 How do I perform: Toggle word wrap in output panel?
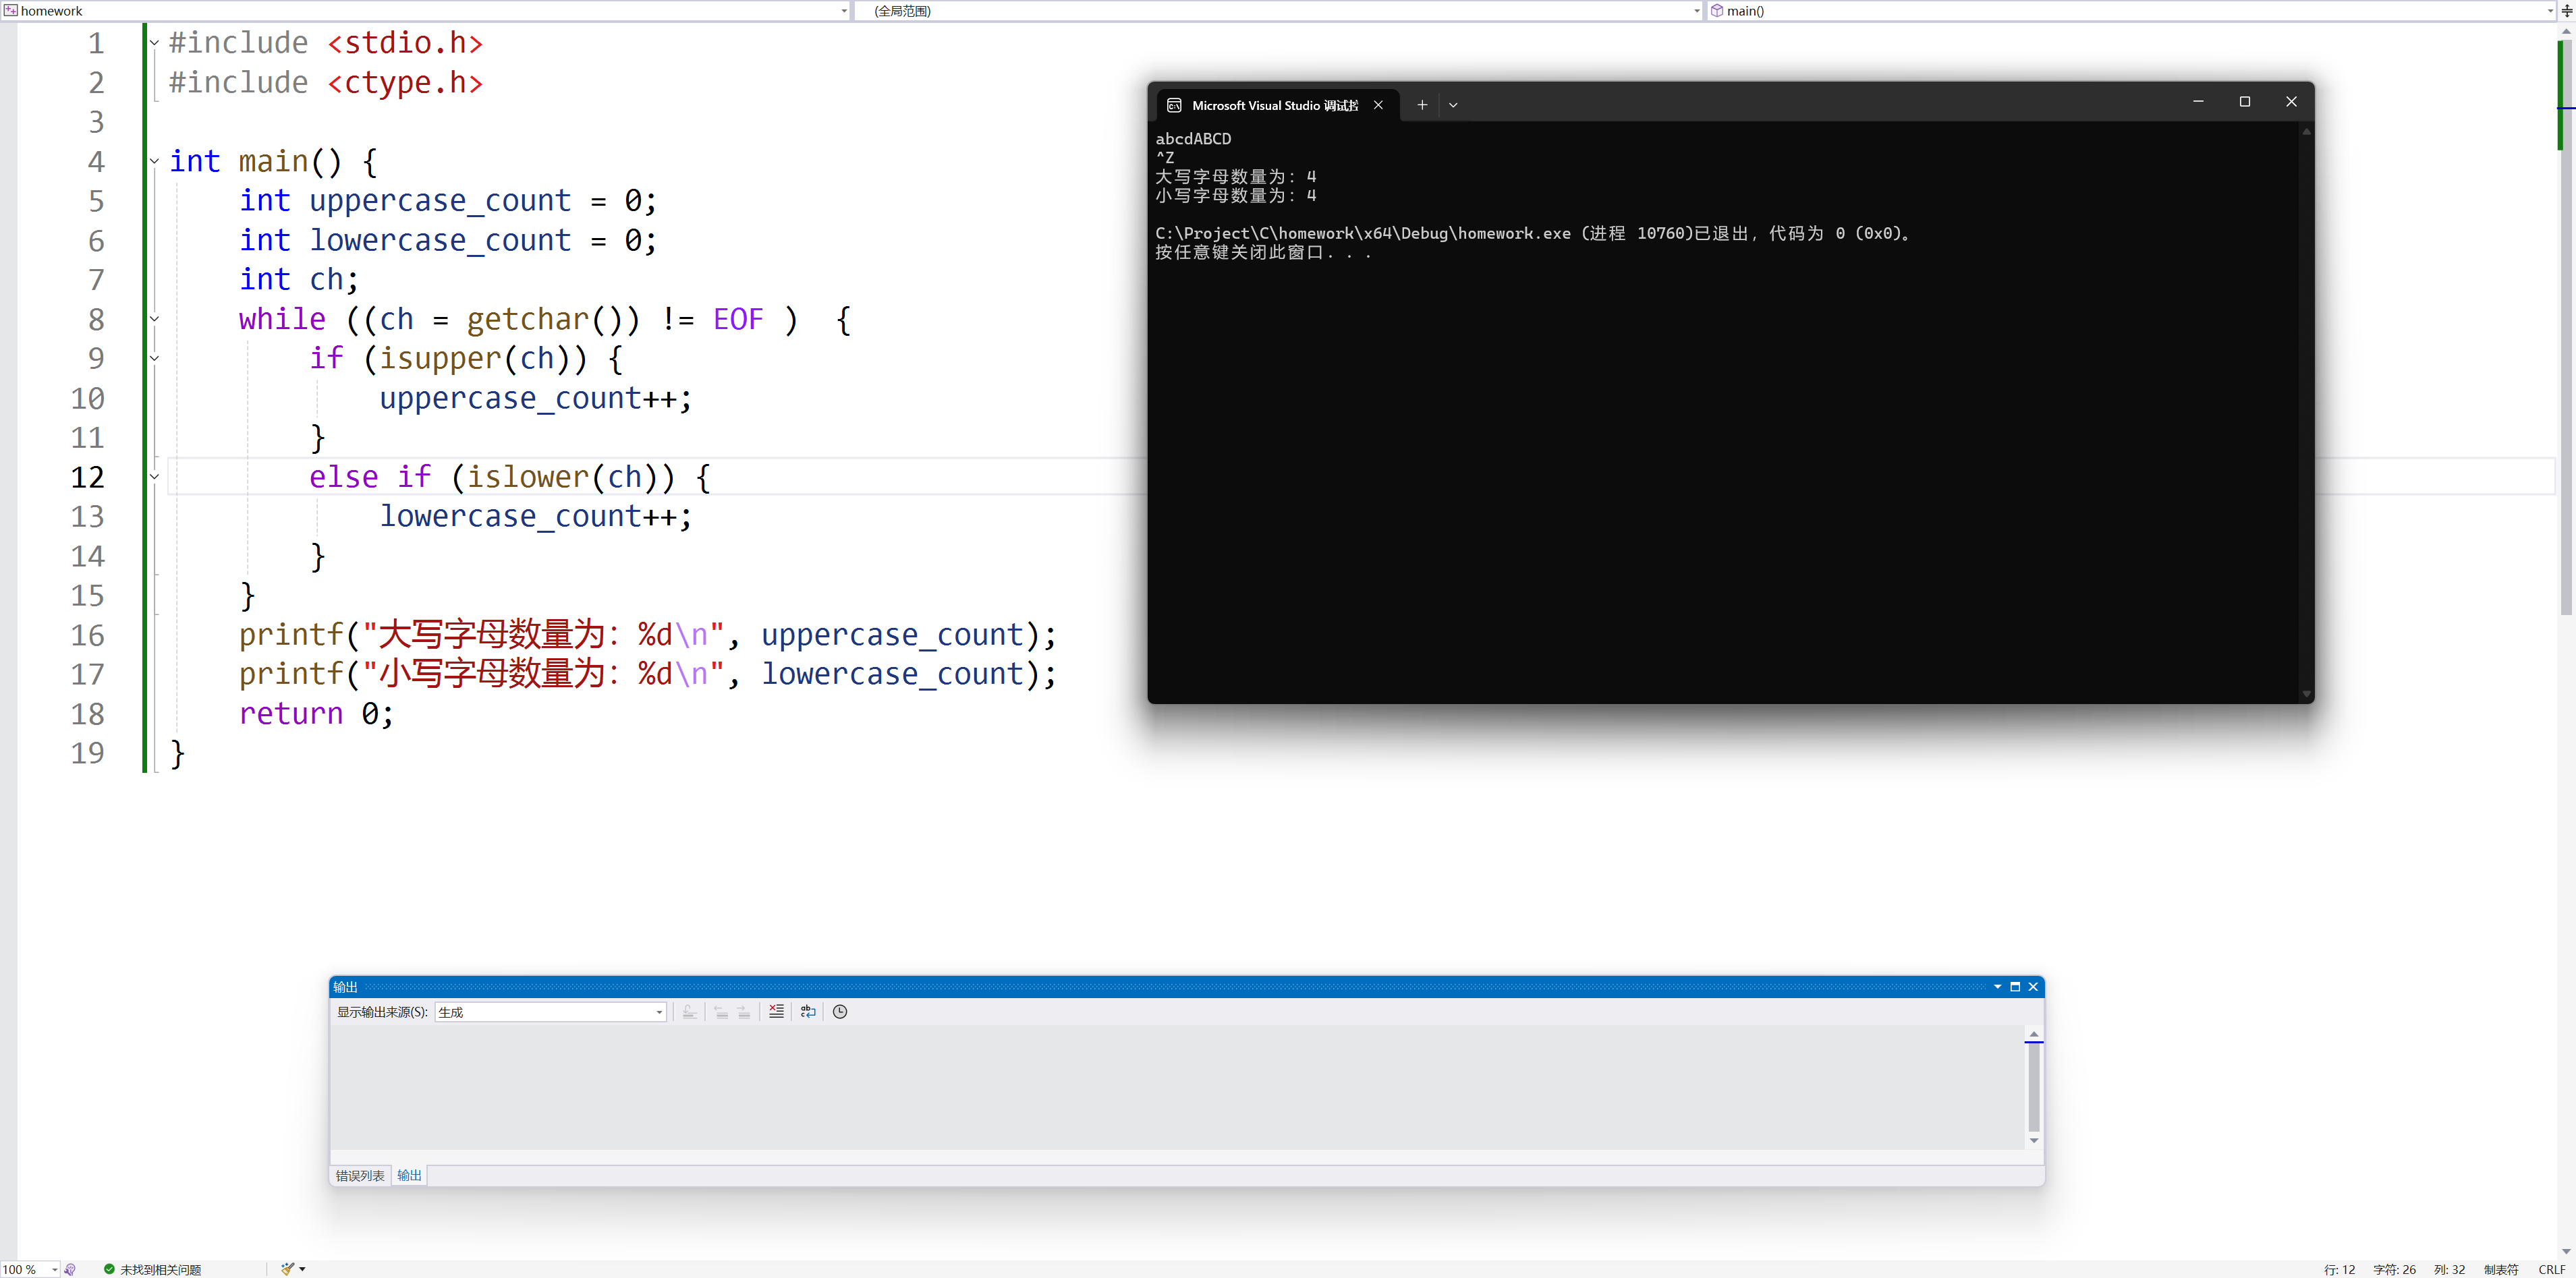[x=808, y=1011]
